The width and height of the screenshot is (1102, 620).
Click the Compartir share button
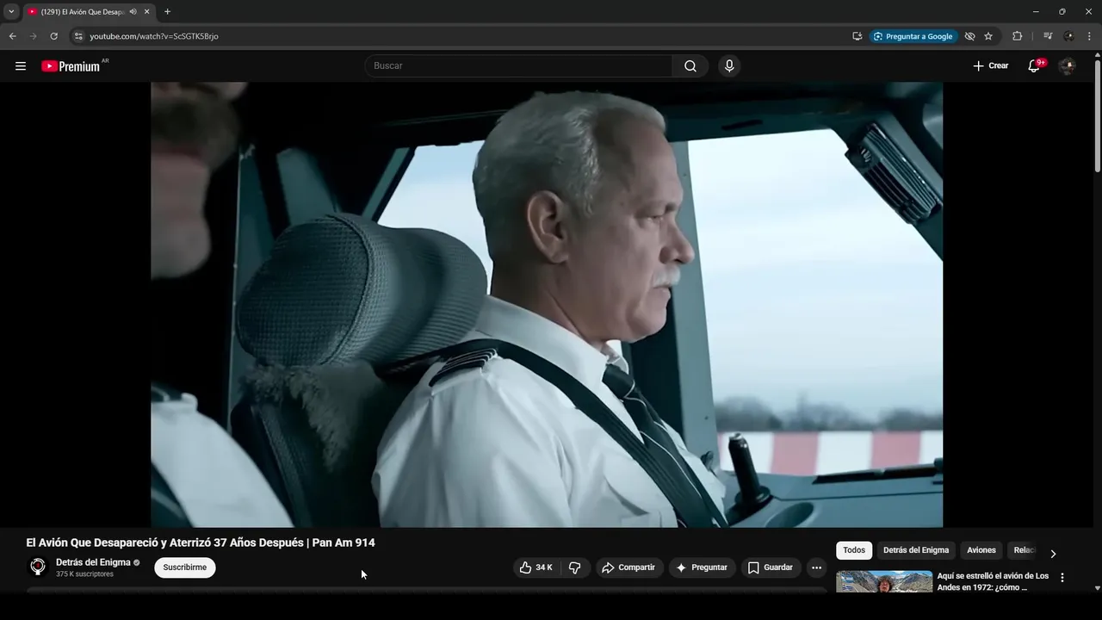click(629, 567)
